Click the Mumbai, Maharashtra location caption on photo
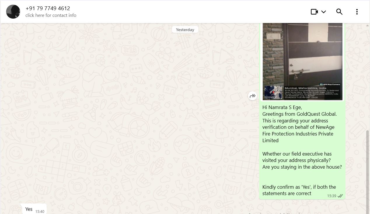The image size is (370, 214). (x=305, y=88)
